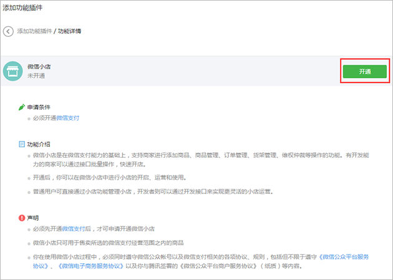Click the 功能介绍 section heading
The height and width of the screenshot is (280, 393).
(x=39, y=144)
